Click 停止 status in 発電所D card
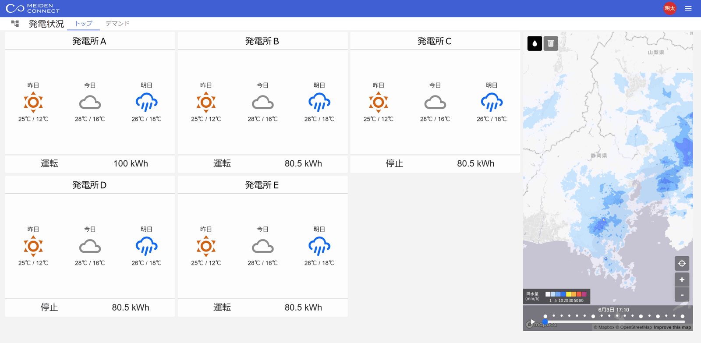This screenshot has height=343, width=701. tap(49, 308)
